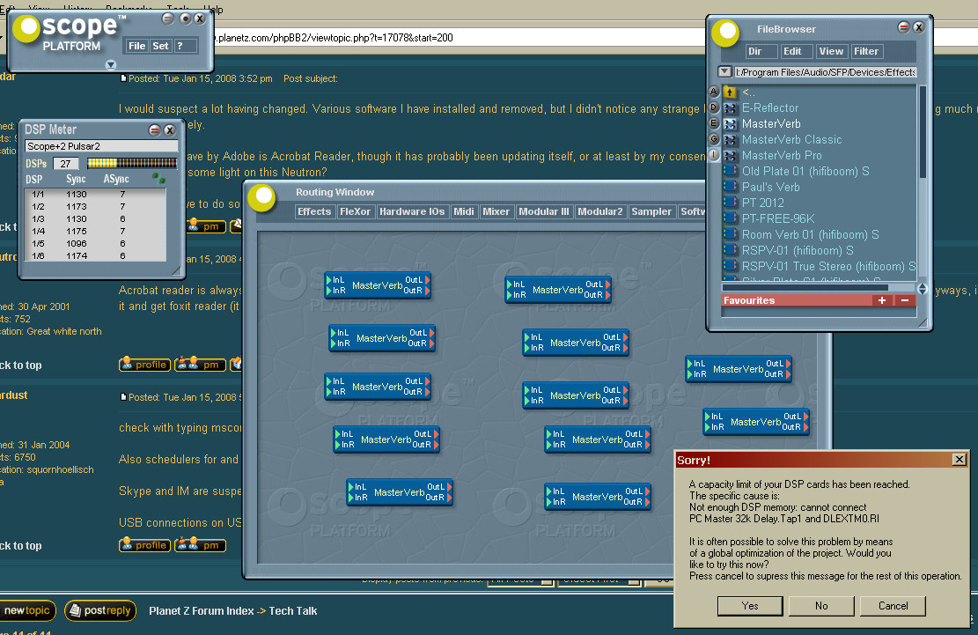Open the Filter menu in FileBrowser
Viewport: 978px width, 635px height.
(x=865, y=51)
